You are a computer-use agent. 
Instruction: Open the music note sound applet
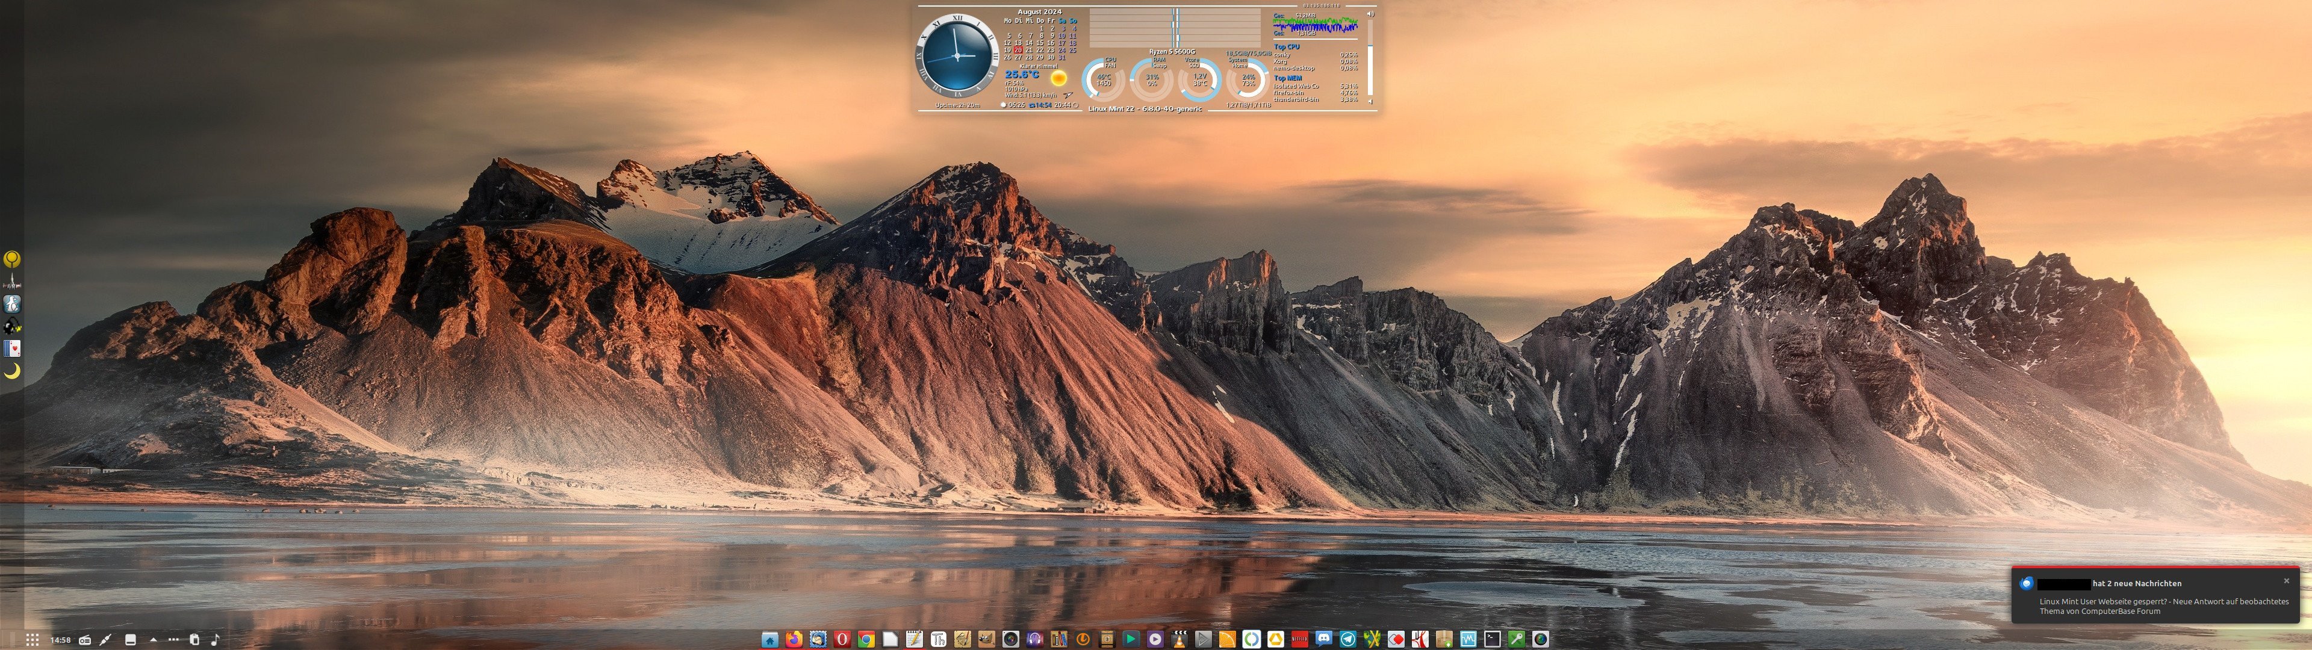[x=214, y=640]
